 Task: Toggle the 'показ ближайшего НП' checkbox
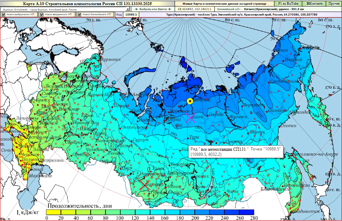coord(79,15)
